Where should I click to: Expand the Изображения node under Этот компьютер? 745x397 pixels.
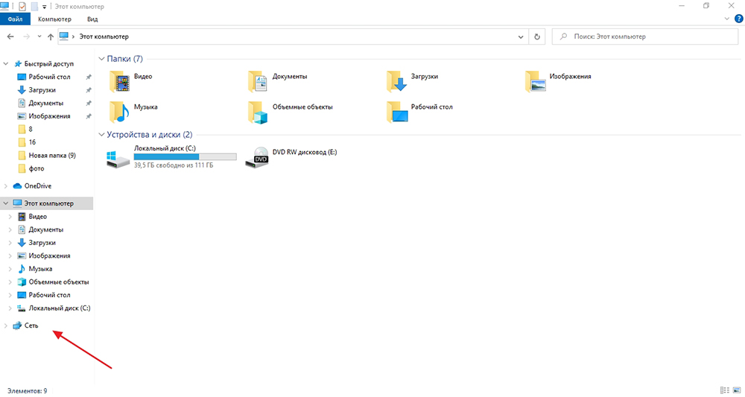tap(10, 255)
